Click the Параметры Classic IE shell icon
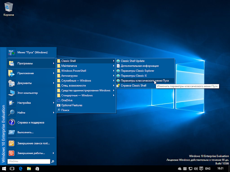This screenshot has height=172, width=230. click(x=118, y=76)
